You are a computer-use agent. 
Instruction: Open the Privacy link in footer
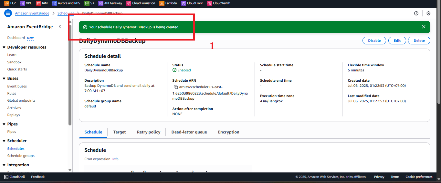point(379,177)
